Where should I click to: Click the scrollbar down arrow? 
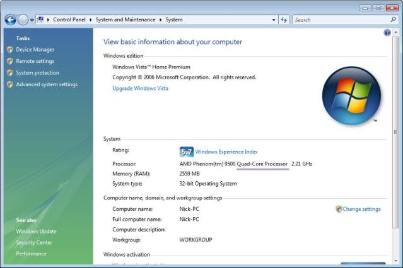click(x=395, y=260)
